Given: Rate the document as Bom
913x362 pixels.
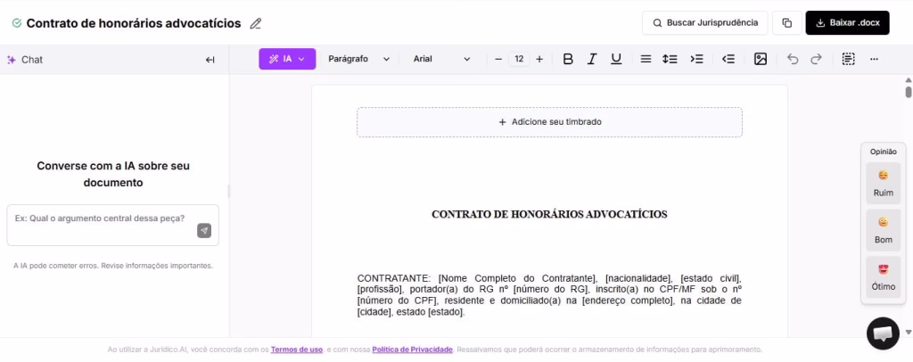Looking at the screenshot, I should click(x=884, y=230).
